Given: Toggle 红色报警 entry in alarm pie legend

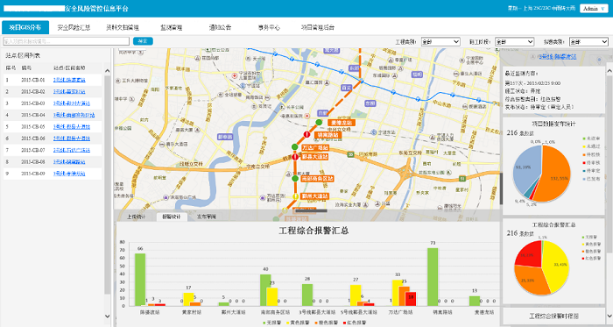Looking at the screenshot, I should 591,258.
